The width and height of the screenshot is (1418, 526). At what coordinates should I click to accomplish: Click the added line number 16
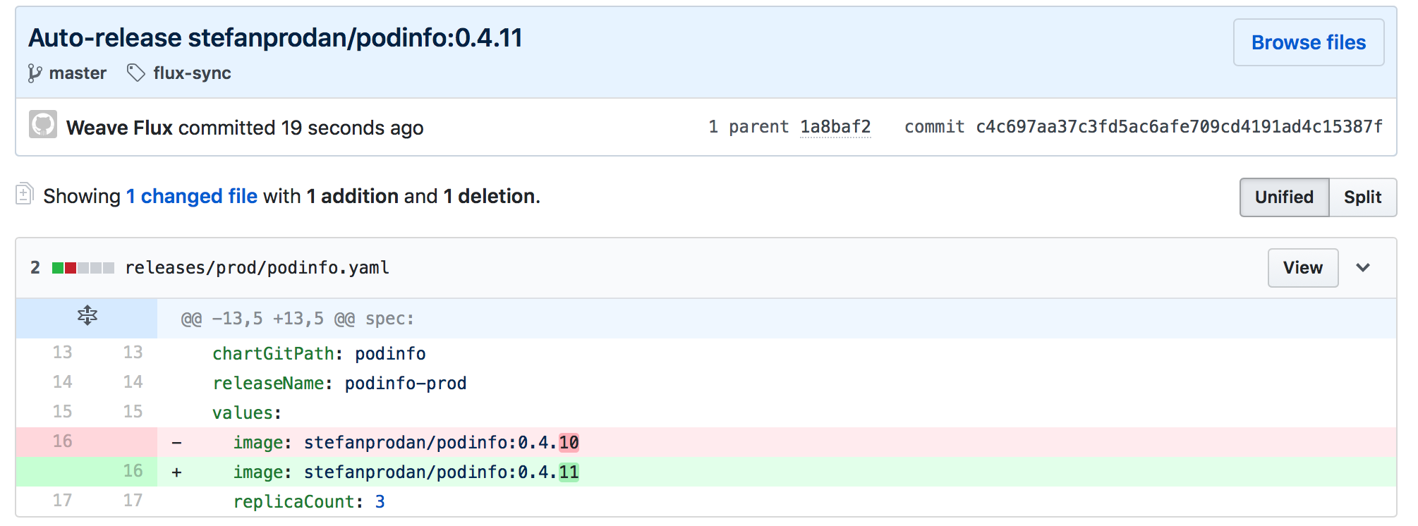(x=133, y=471)
